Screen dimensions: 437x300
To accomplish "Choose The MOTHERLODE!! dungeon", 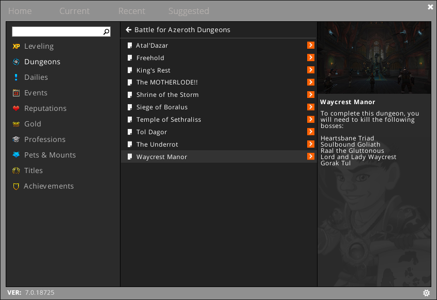I will coord(218,82).
